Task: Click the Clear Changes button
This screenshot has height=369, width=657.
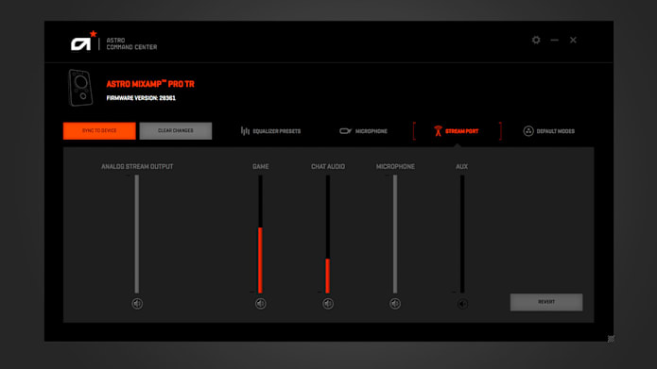Action: coord(176,130)
